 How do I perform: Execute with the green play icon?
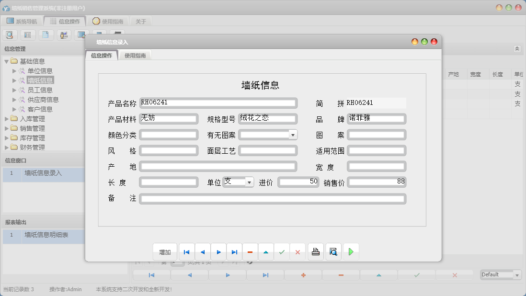click(351, 251)
